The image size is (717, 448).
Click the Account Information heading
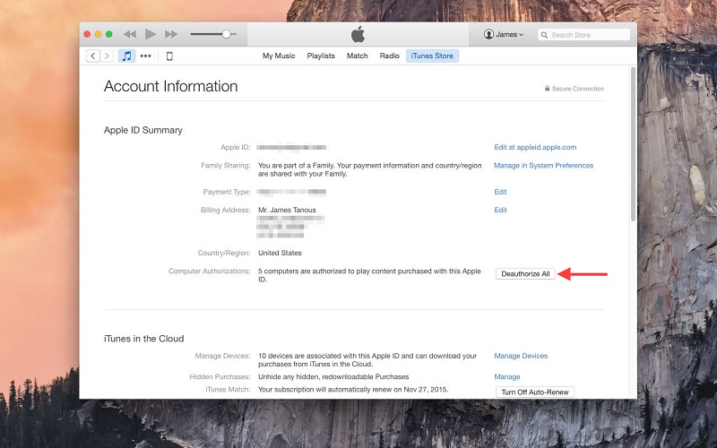(170, 86)
